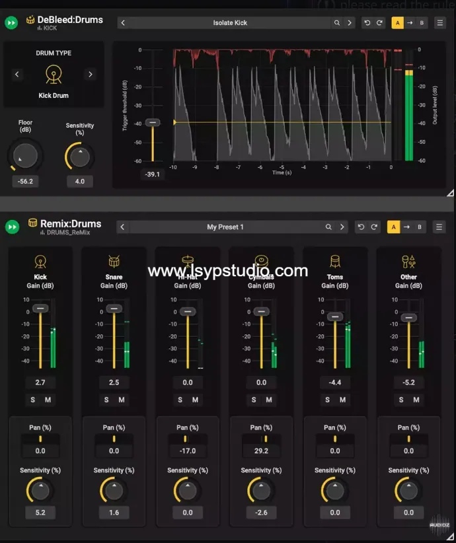Open the DeBleed:Drums hamburger menu
Image resolution: width=456 pixels, height=543 pixels.
440,23
